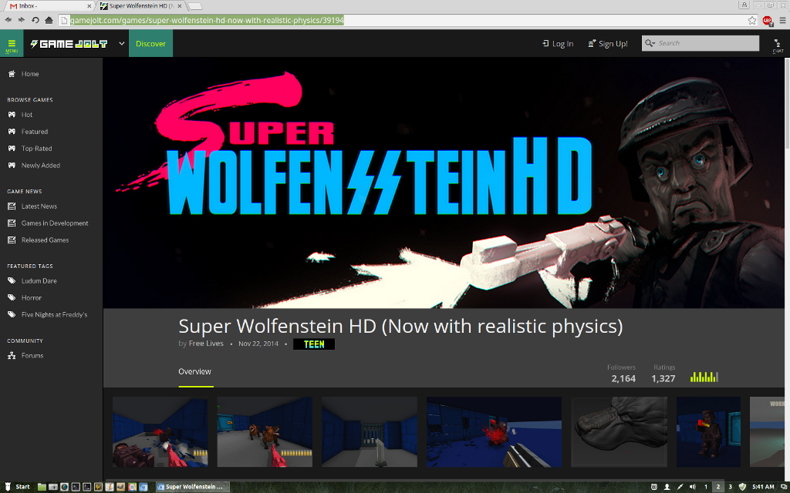
Task: Click the news icon beside Latest News
Action: [12, 206]
